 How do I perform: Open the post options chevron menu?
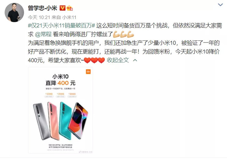point(220,5)
